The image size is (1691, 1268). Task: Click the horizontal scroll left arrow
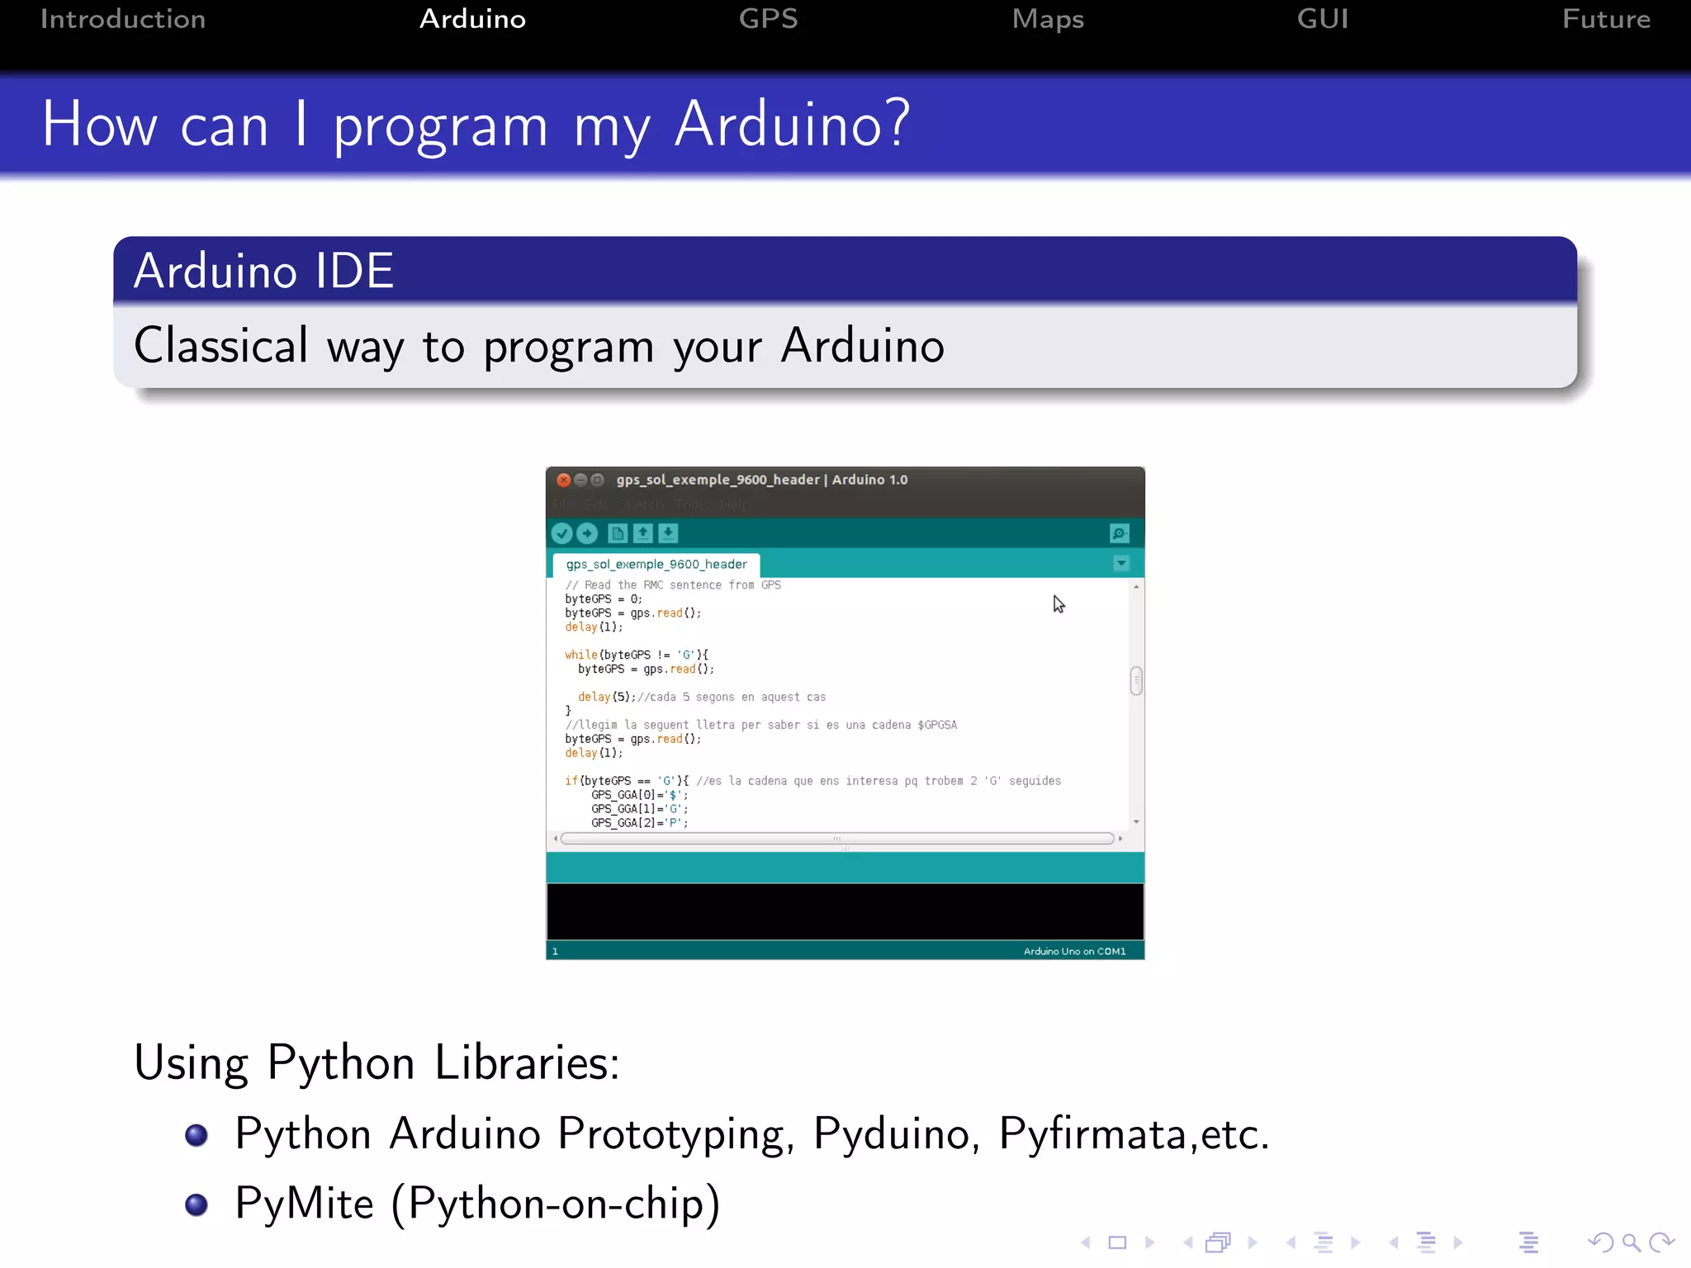point(556,839)
